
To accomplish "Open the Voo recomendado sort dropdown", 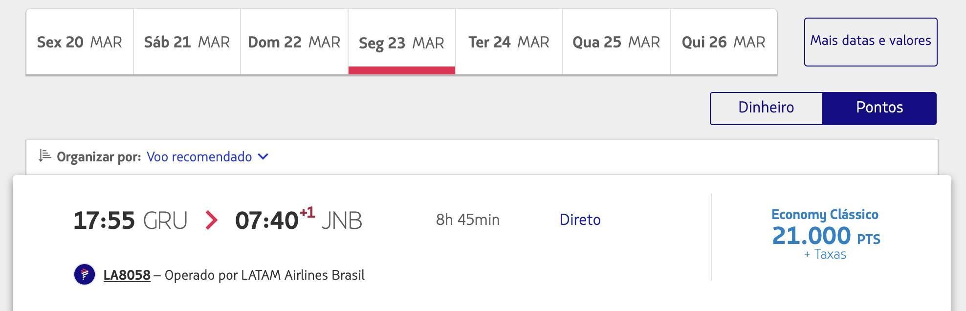I will click(208, 157).
